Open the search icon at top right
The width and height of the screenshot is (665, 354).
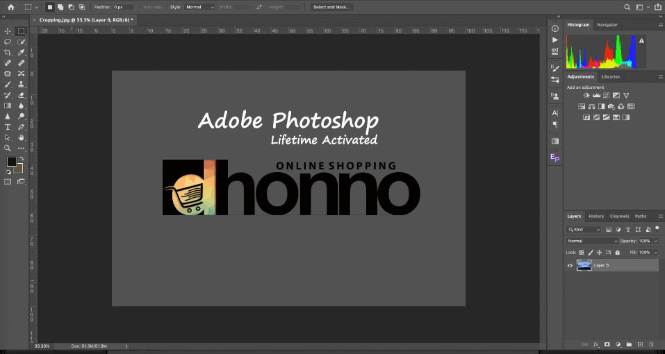[x=627, y=7]
